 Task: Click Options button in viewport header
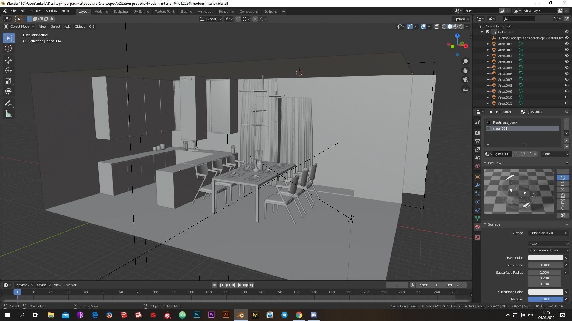461,19
